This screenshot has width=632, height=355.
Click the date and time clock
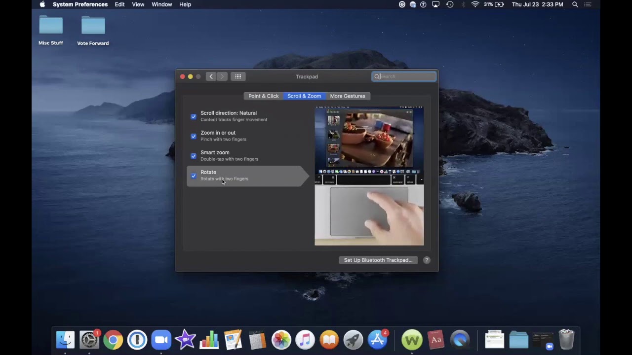click(x=537, y=4)
